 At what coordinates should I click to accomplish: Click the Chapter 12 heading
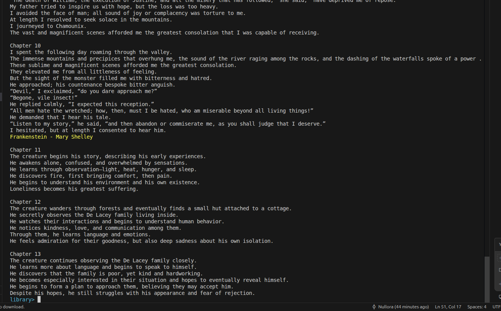click(x=25, y=202)
